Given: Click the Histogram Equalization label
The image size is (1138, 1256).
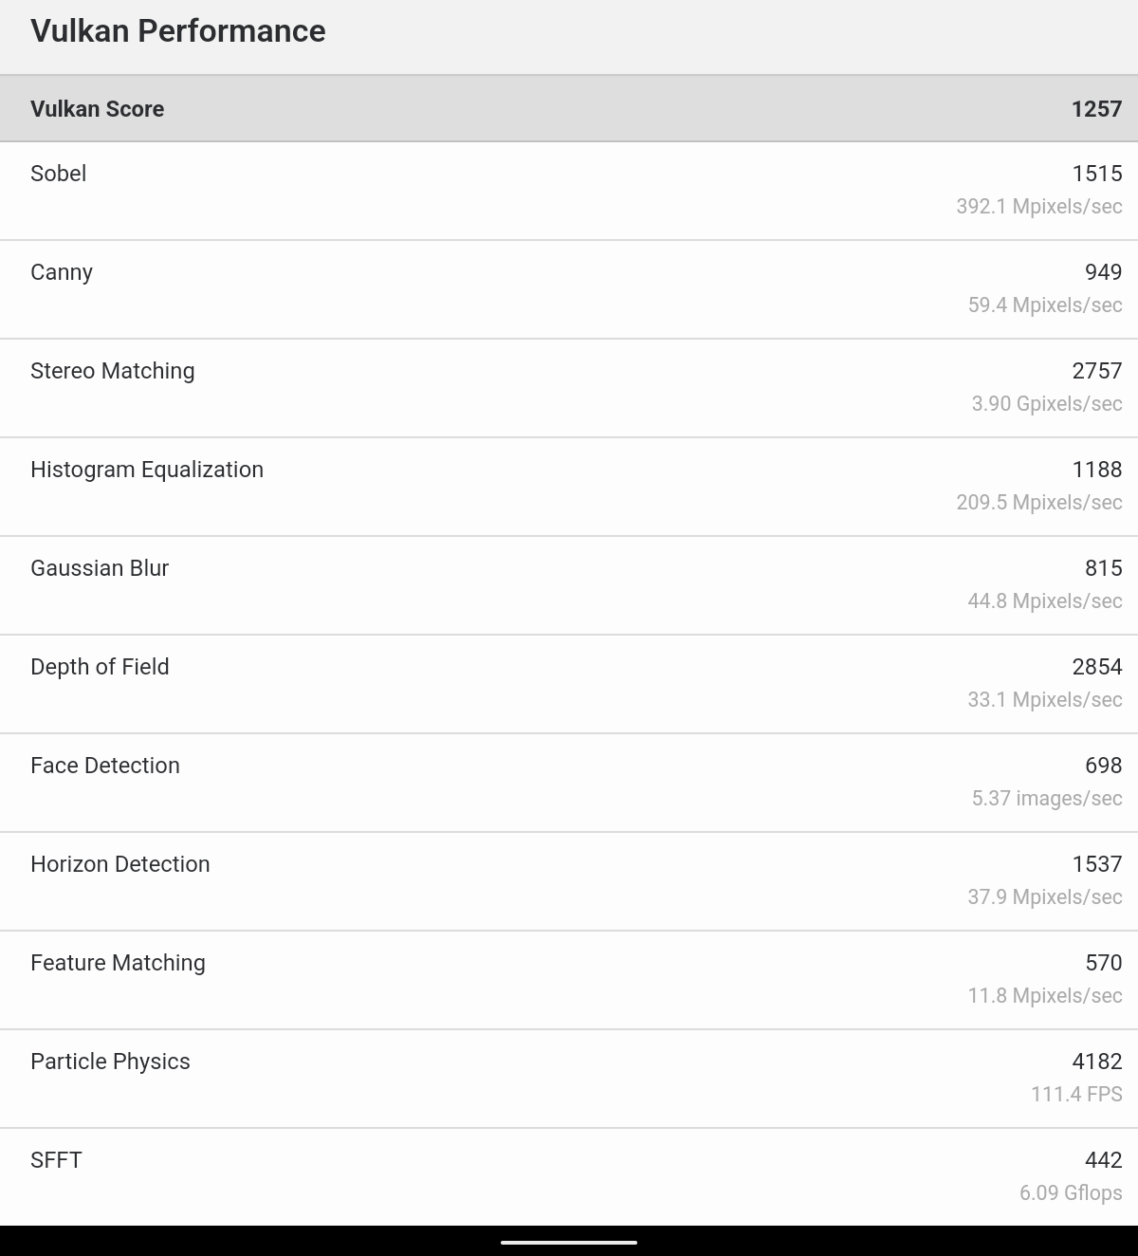Looking at the screenshot, I should 147,470.
